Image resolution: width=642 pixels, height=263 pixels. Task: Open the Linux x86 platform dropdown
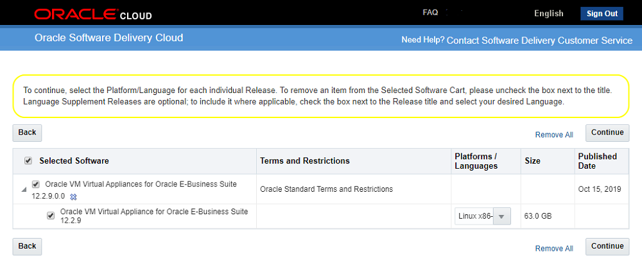pyautogui.click(x=483, y=216)
